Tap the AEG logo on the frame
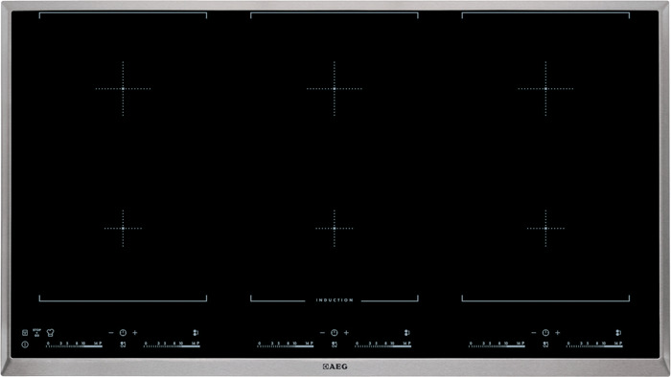This screenshot has height=377, width=671. [335, 366]
